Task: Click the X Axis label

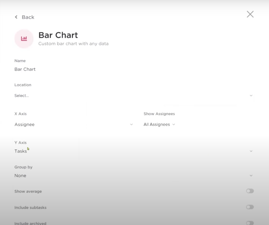Action: tap(20, 114)
